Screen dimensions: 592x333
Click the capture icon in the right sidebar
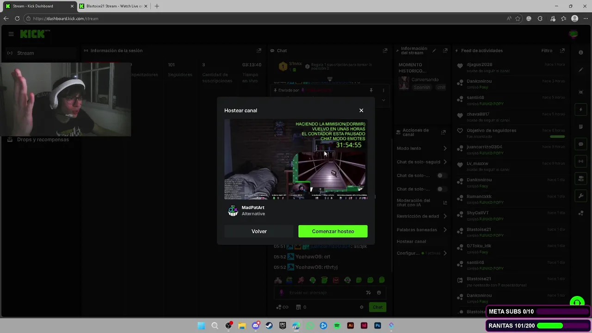581,92
